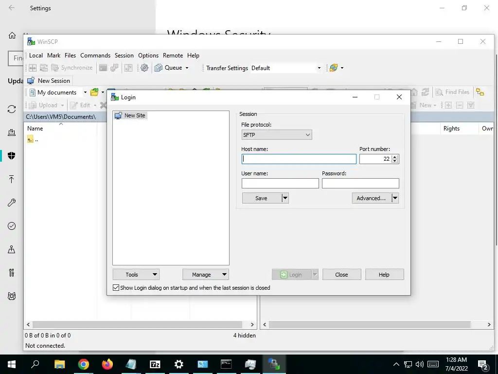The width and height of the screenshot is (498, 374).
Task: Expand the Queue dropdown arrow
Action: [187, 68]
